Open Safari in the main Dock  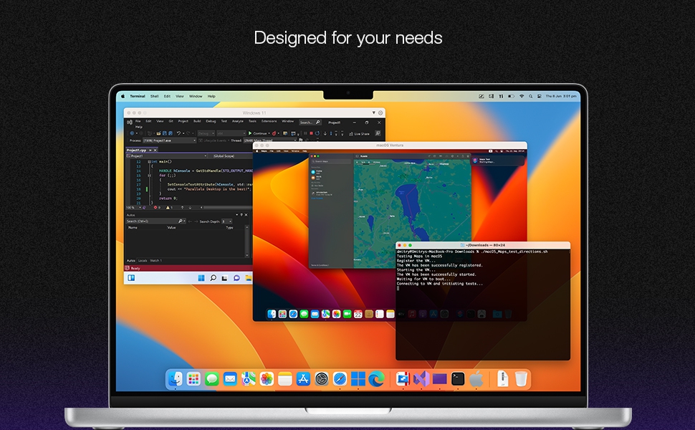[x=340, y=379]
